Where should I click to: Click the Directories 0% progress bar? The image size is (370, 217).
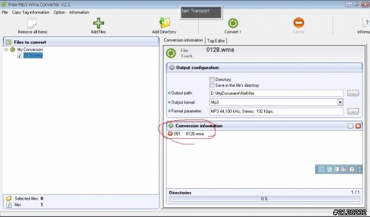pyautogui.click(x=264, y=199)
